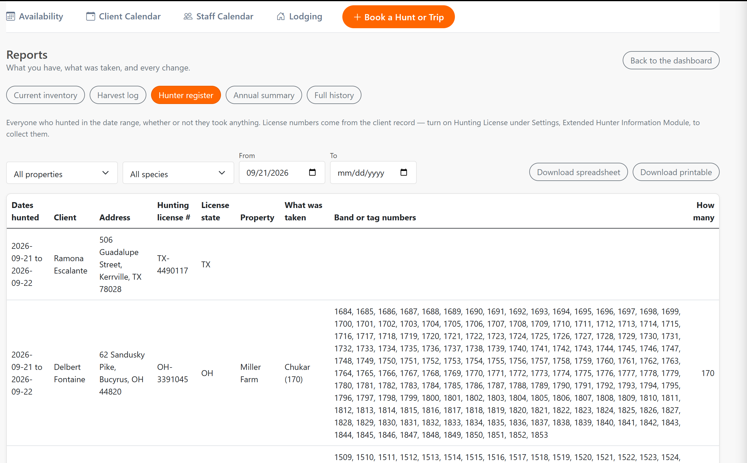The image size is (747, 463).
Task: Click the Dates hunted column header
Action: pos(25,211)
